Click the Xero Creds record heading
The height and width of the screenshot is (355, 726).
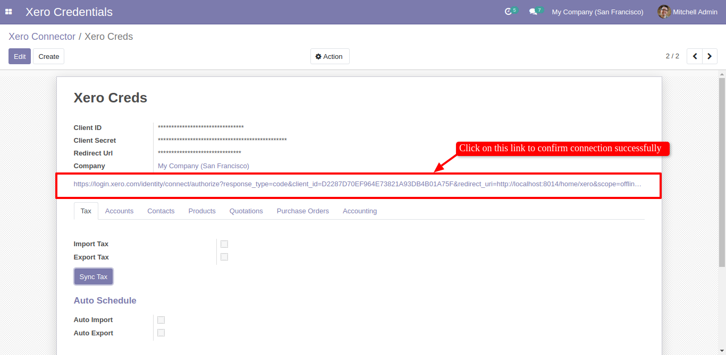[111, 98]
